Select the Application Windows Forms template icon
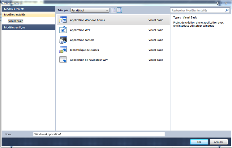This screenshot has height=148, width=232. point(63,20)
